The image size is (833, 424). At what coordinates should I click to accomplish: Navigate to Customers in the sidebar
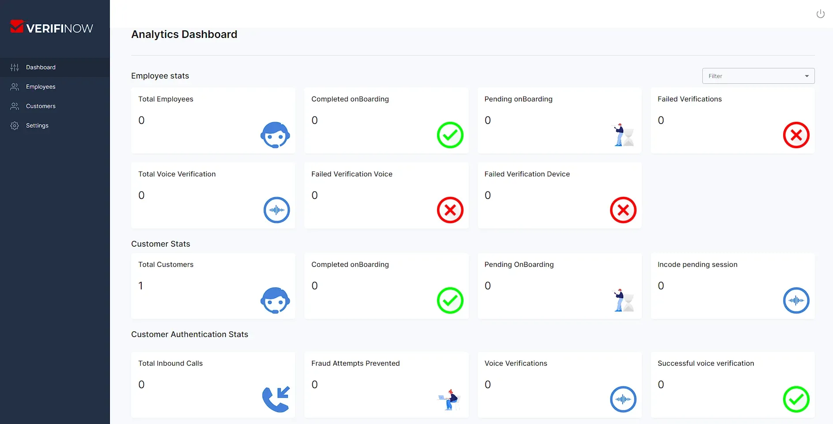(x=41, y=106)
